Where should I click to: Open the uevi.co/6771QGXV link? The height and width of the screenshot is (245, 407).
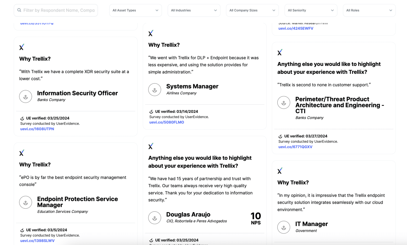pyautogui.click(x=295, y=147)
